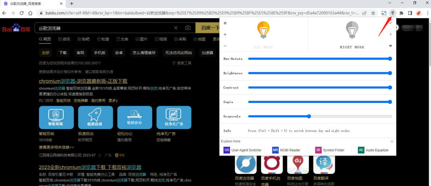Clear the Baidu search box text
Image resolution: width=431 pixels, height=186 pixels.
(176, 28)
